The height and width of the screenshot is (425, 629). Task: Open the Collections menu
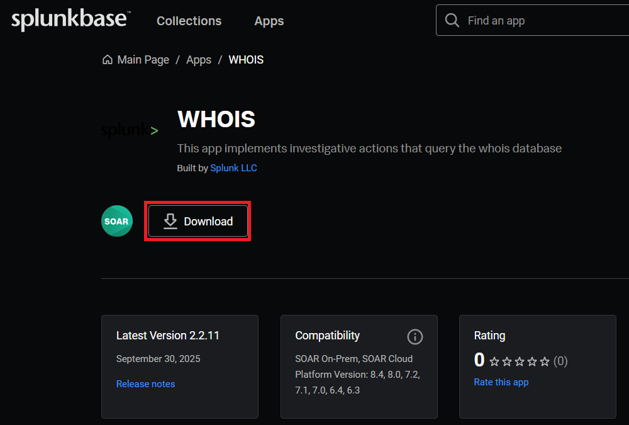click(x=189, y=21)
